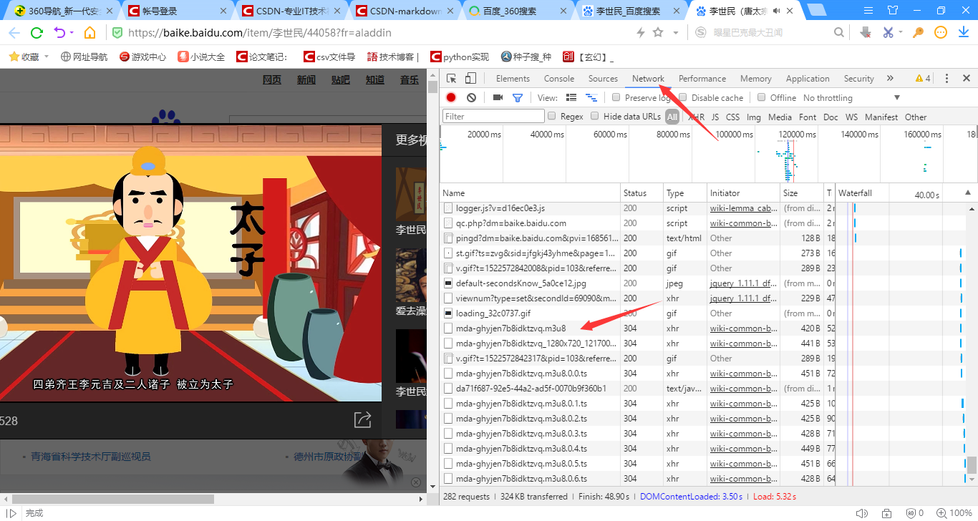This screenshot has height=521, width=978.
Task: Filter requests by Img type
Action: [754, 117]
